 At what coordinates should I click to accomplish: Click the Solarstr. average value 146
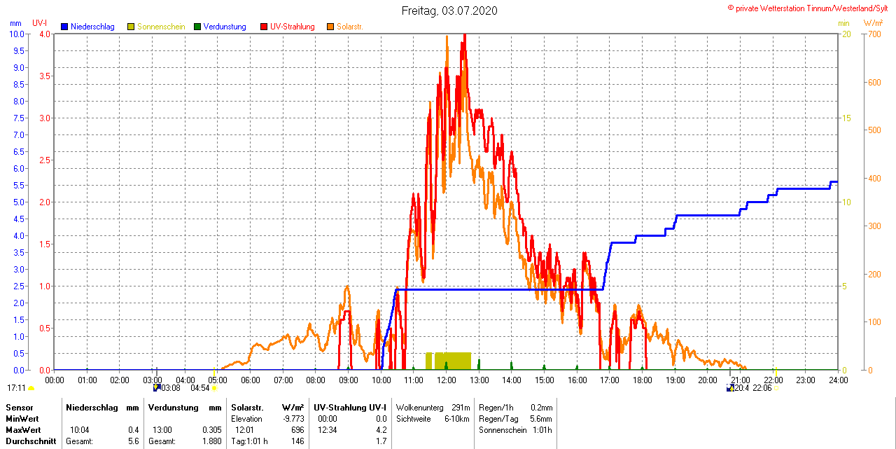click(297, 441)
